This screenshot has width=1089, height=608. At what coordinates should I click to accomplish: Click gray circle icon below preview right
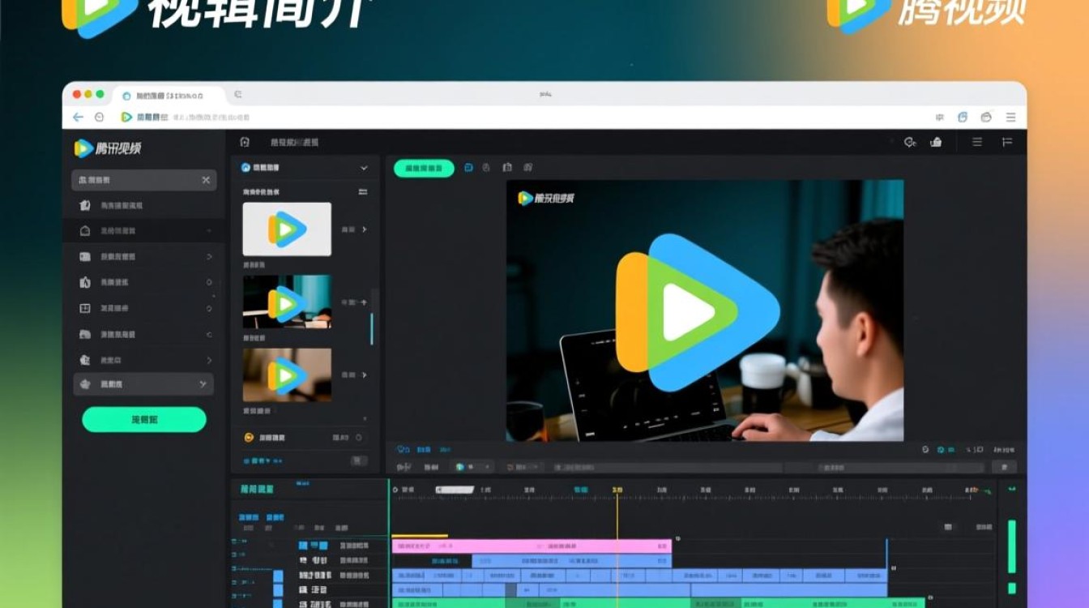[925, 449]
